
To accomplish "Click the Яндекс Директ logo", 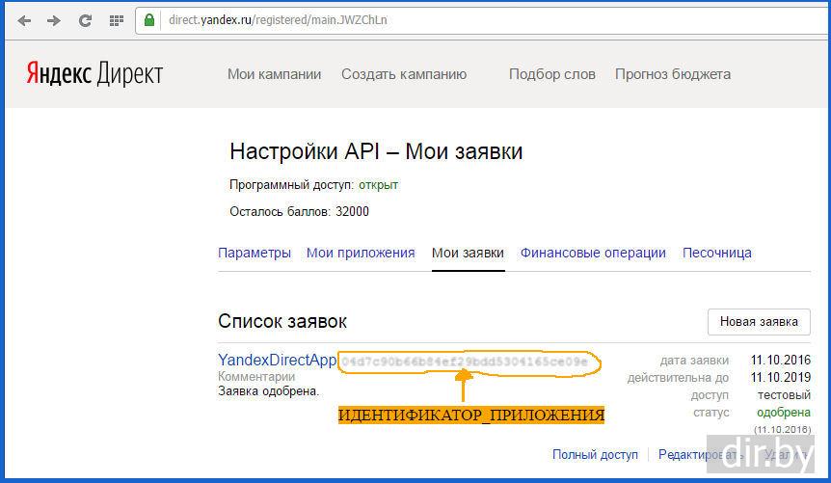I will (94, 73).
